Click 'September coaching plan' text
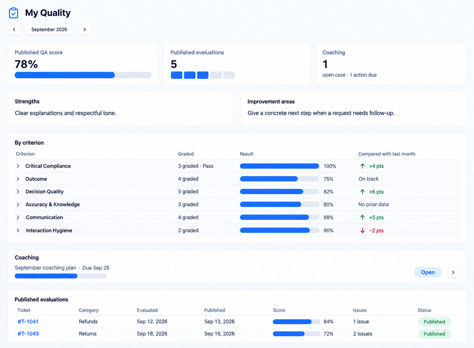This screenshot has height=348, width=474. tap(45, 268)
